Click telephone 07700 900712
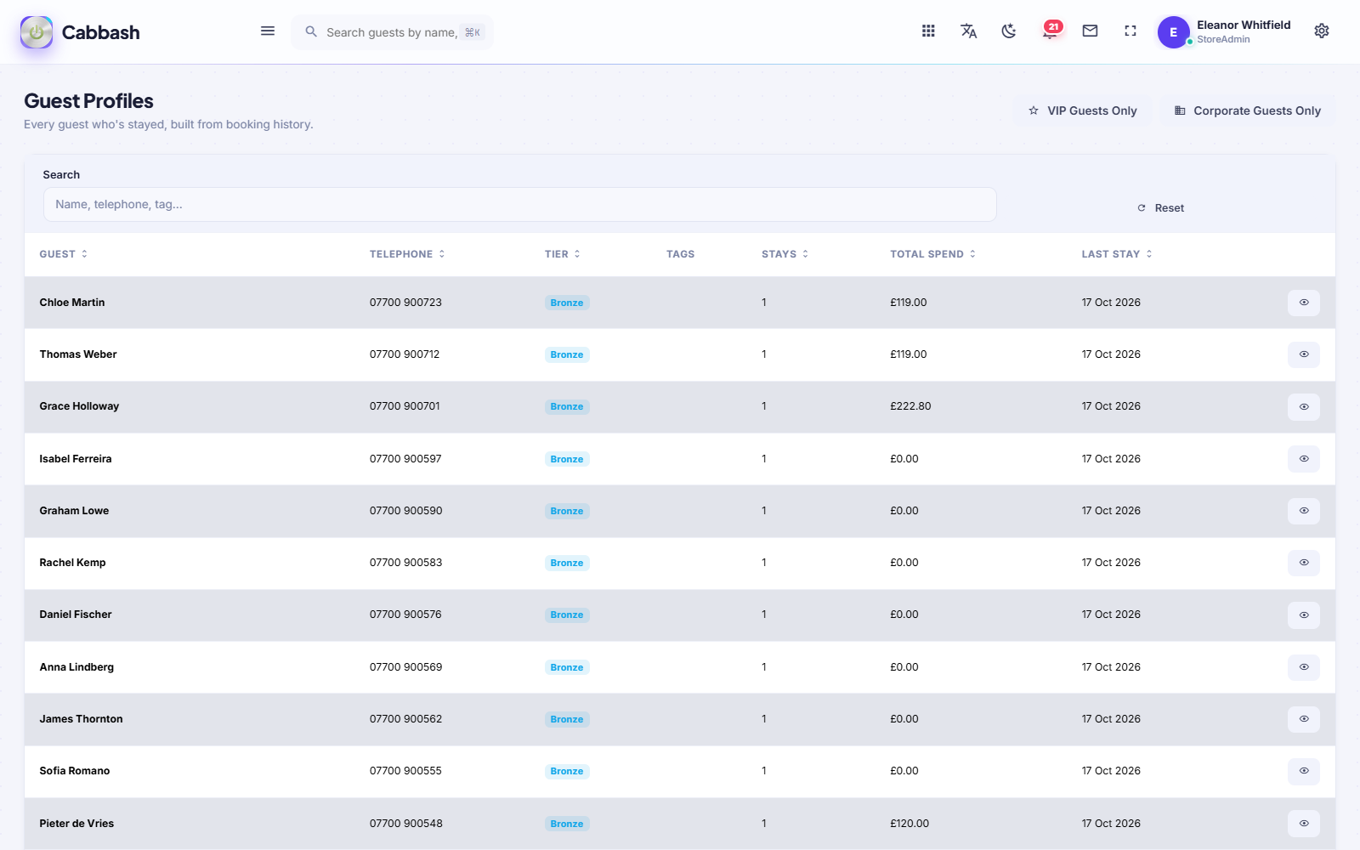Screen dimensions: 1360x850 tap(405, 354)
